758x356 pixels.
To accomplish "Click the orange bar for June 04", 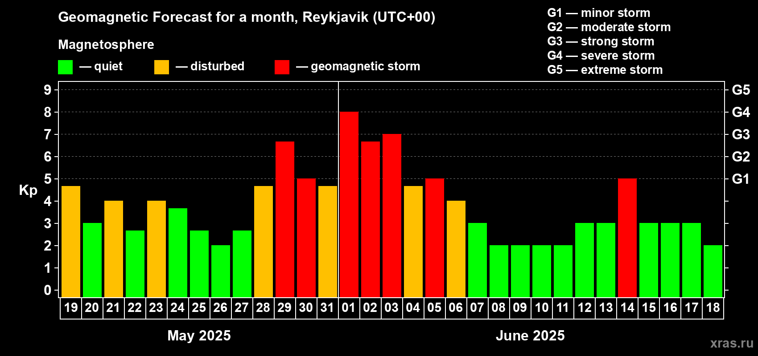I will click(x=413, y=242).
